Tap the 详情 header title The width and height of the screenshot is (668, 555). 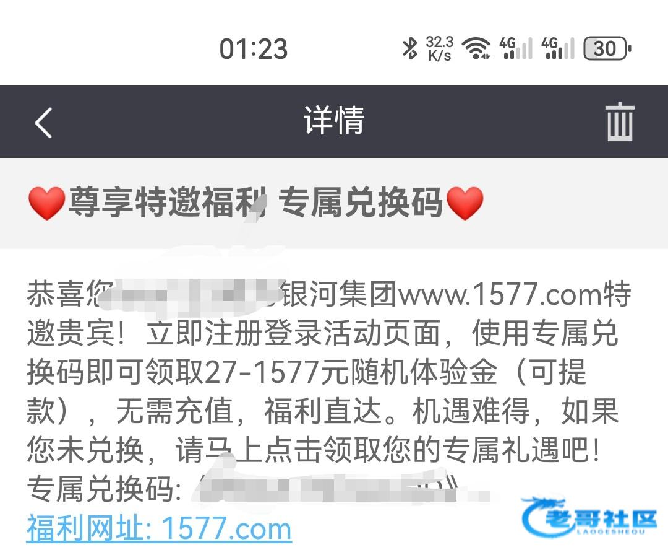333,121
